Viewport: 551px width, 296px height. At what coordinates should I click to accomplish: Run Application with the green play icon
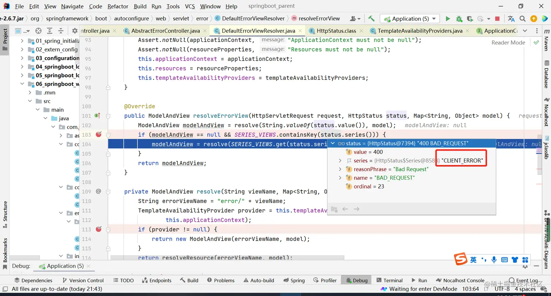448,19
